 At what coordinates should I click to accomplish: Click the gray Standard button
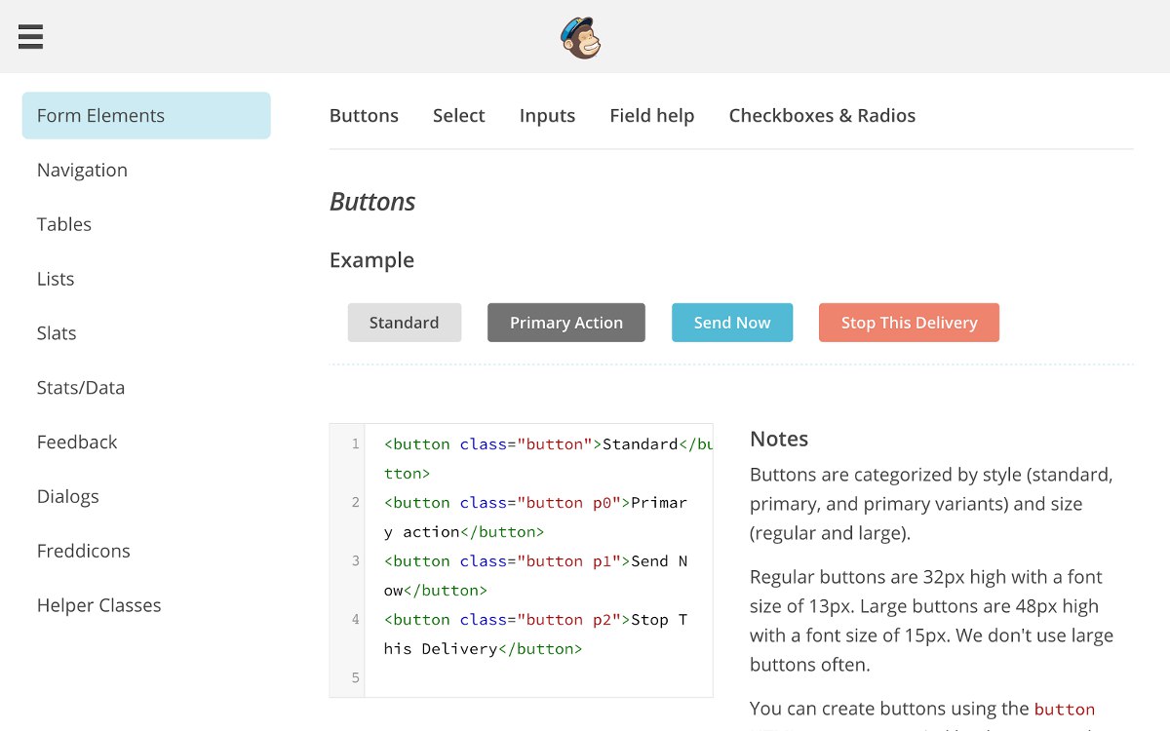pos(405,323)
